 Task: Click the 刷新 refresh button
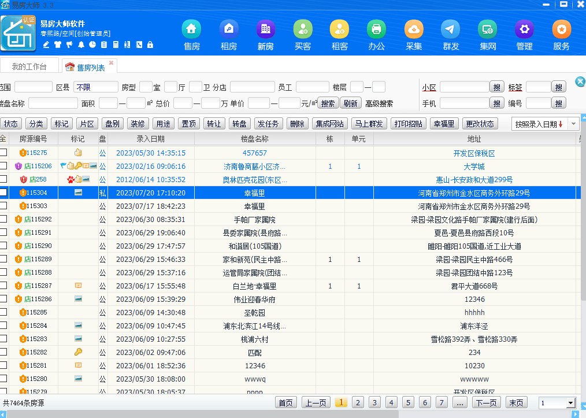pyautogui.click(x=351, y=103)
